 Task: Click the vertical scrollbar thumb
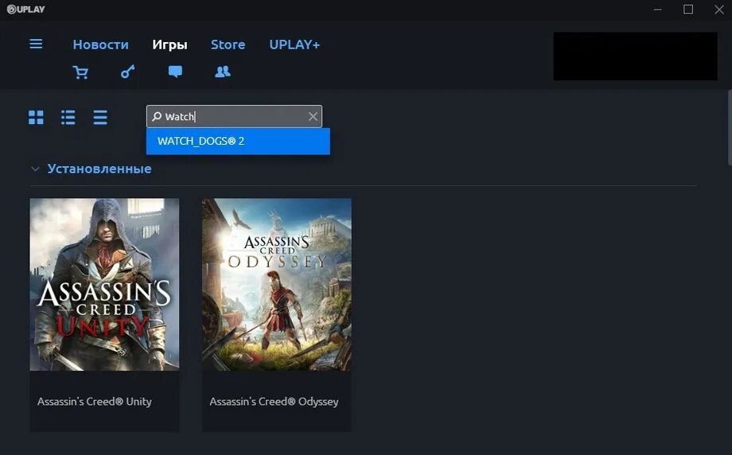[729, 127]
